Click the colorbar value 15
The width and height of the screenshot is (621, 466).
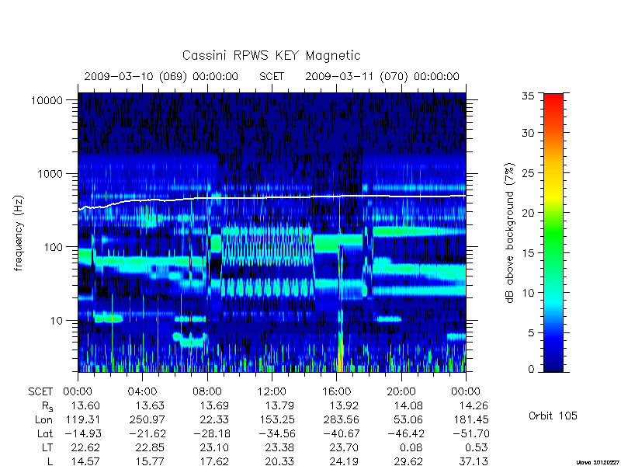(x=528, y=253)
